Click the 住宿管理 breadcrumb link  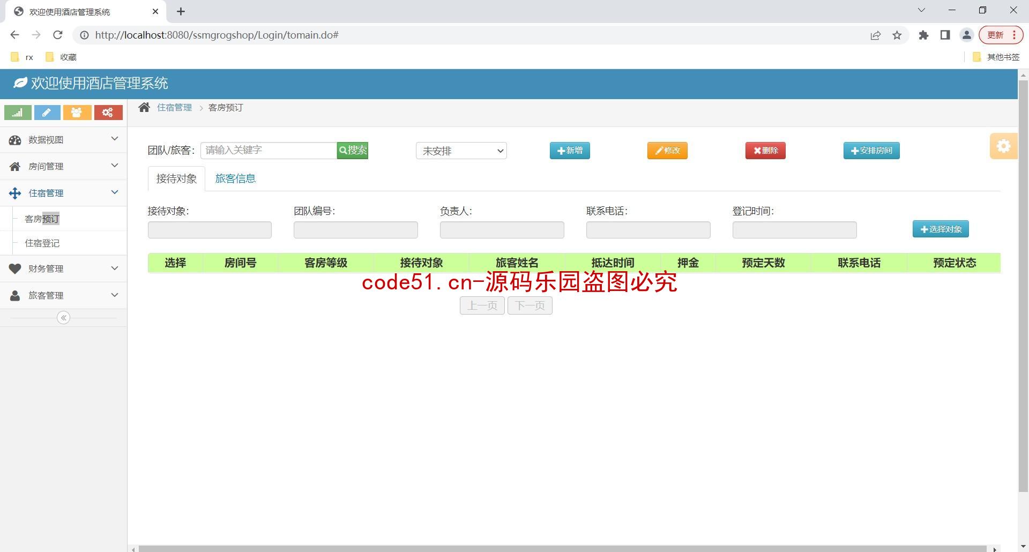coord(174,107)
